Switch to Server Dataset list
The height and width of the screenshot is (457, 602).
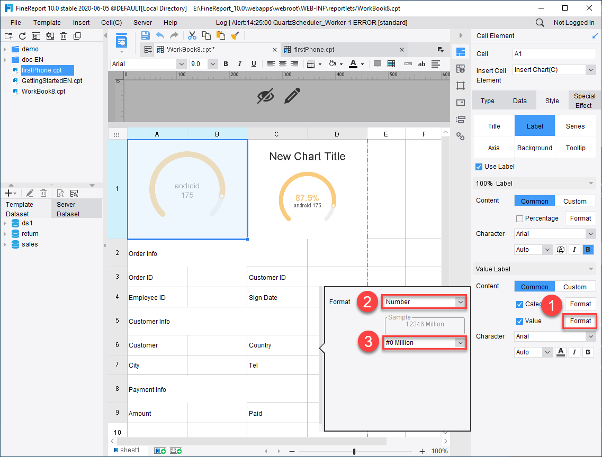pyautogui.click(x=76, y=209)
